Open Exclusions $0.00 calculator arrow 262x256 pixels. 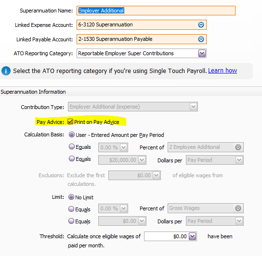156,175
